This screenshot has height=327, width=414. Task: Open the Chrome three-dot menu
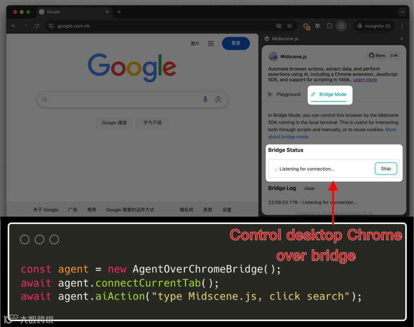[x=402, y=26]
